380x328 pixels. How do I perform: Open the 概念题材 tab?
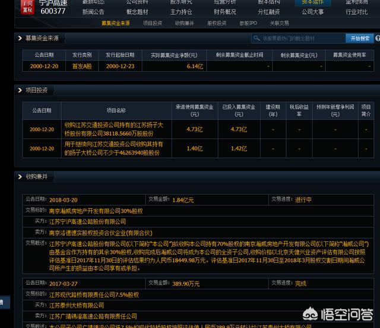pyautogui.click(x=138, y=12)
